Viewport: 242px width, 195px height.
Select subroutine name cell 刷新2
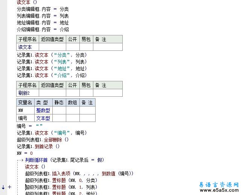[x=27, y=93]
